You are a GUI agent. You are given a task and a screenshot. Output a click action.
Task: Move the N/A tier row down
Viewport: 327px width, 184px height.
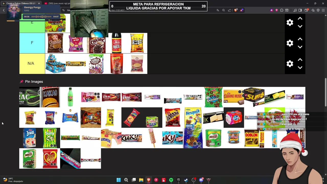(x=300, y=67)
